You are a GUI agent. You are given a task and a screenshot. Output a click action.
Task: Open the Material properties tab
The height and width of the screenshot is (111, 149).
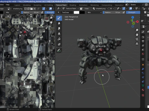pos(143,90)
